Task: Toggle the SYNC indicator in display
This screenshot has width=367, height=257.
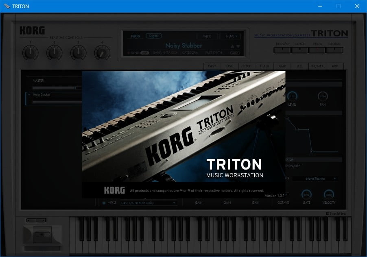Action: tap(133, 53)
